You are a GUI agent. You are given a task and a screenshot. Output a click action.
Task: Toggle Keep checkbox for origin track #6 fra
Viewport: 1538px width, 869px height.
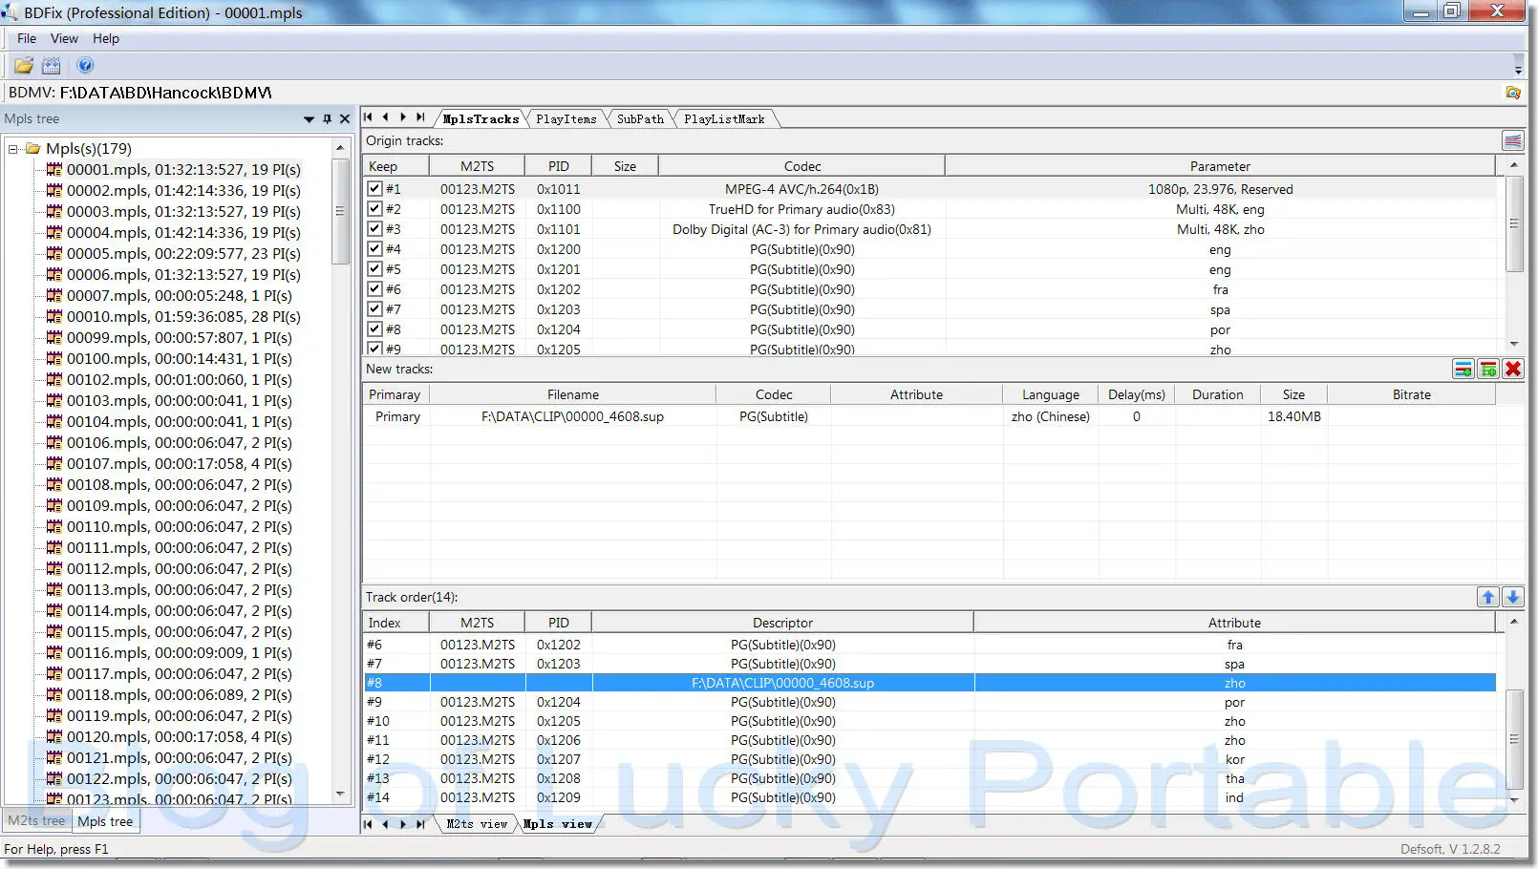[375, 289]
